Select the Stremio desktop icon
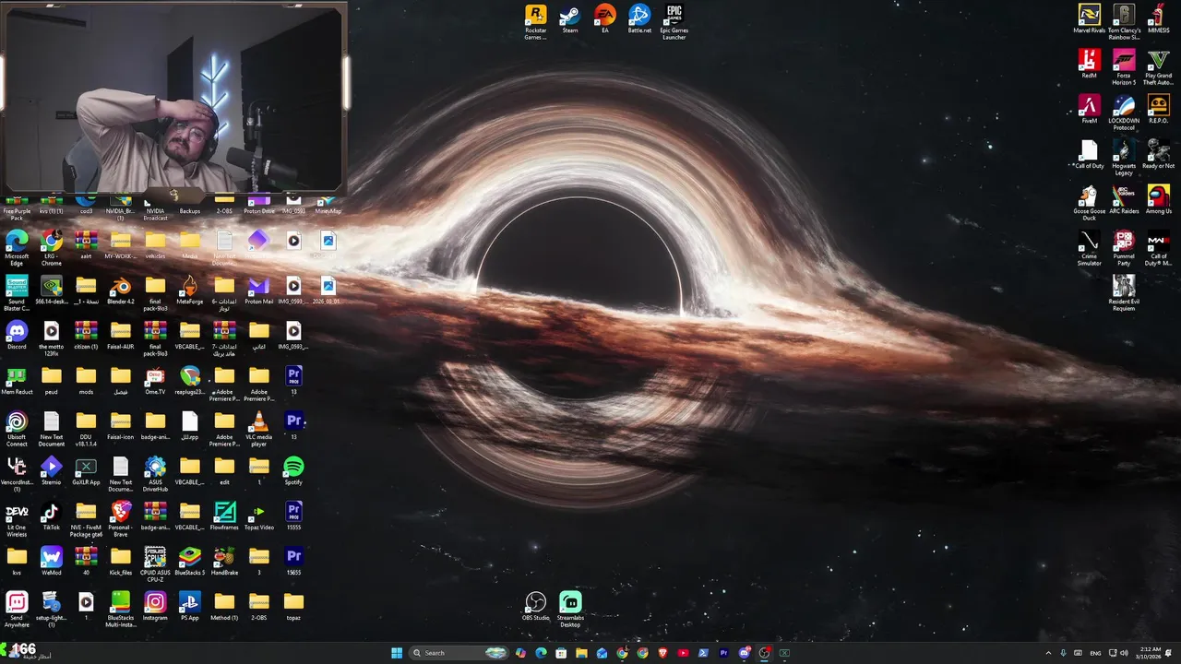The width and height of the screenshot is (1181, 664). click(51, 470)
